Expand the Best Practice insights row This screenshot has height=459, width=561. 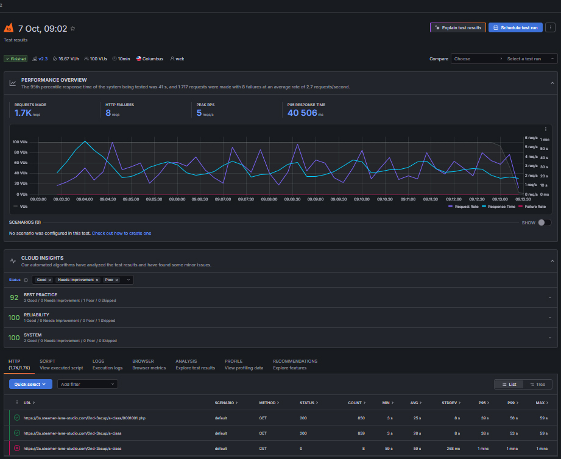pyautogui.click(x=280, y=297)
